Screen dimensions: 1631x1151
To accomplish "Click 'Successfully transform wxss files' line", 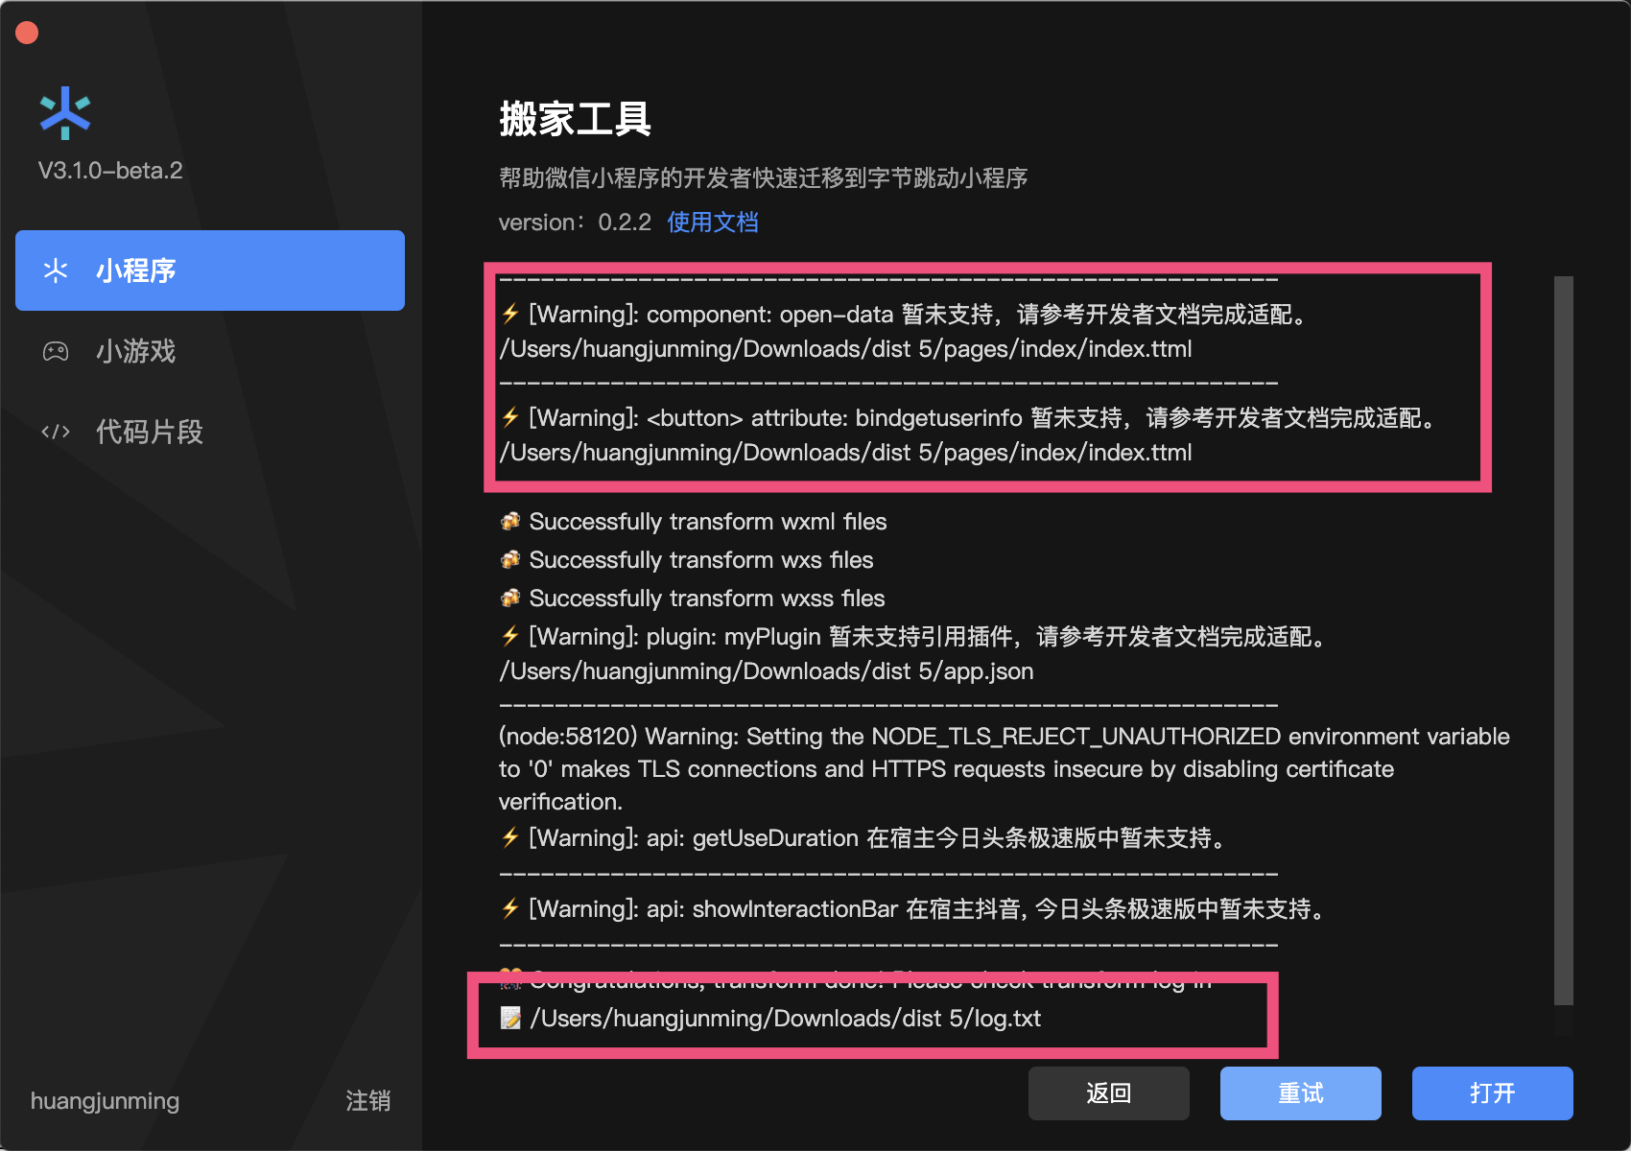I will click(707, 599).
